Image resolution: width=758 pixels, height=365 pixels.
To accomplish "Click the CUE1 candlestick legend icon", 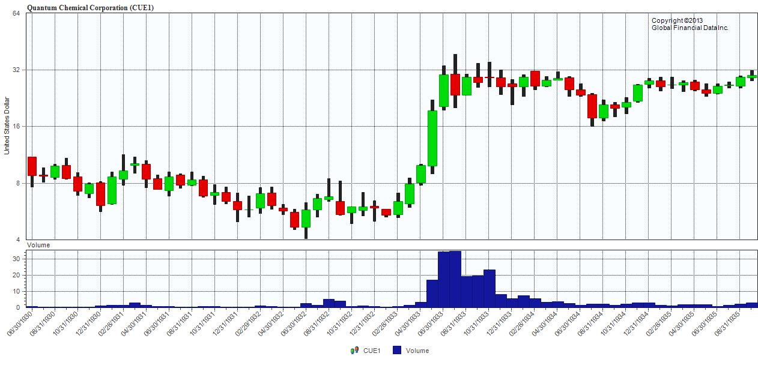I will coord(354,351).
